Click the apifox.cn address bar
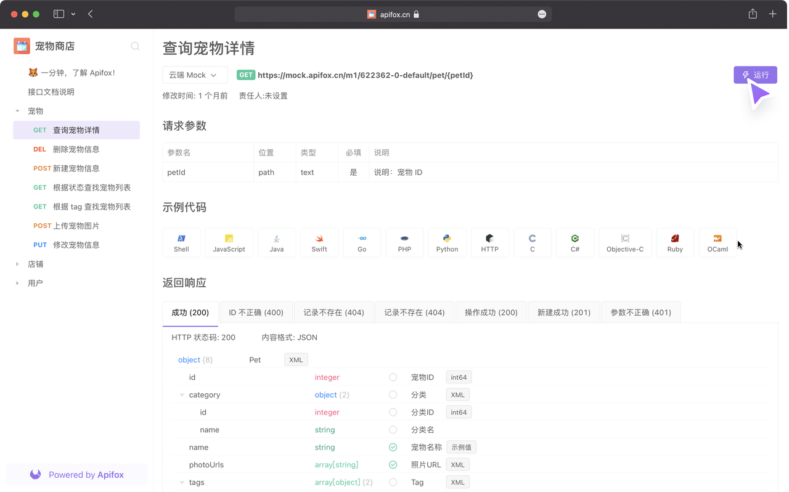Viewport: 789px width, 492px height. 393,14
